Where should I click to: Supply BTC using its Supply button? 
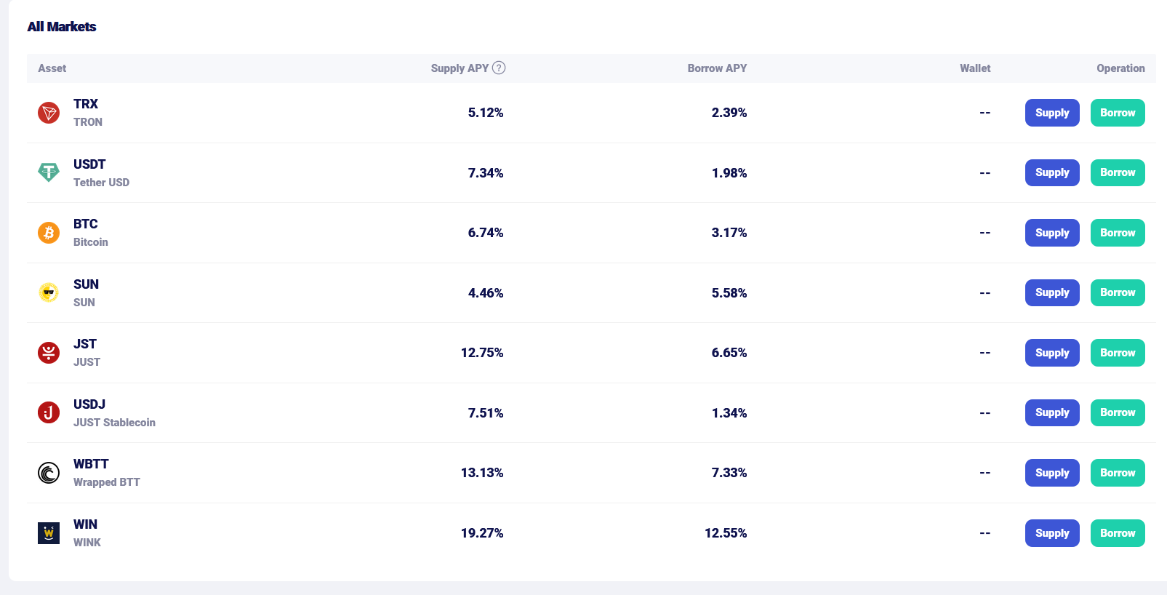pyautogui.click(x=1052, y=233)
